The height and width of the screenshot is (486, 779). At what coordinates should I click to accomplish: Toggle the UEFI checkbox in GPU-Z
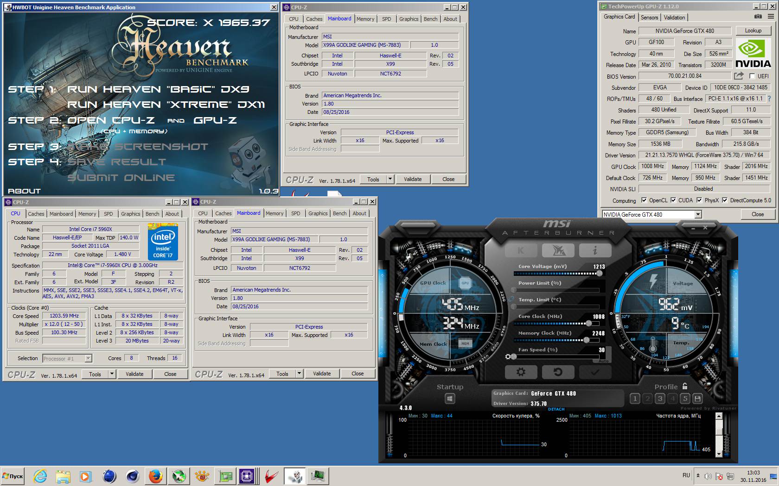[752, 76]
